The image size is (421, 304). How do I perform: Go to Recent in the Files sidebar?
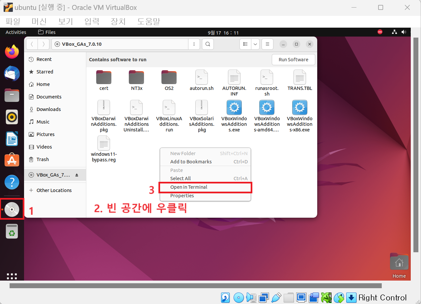(55, 59)
